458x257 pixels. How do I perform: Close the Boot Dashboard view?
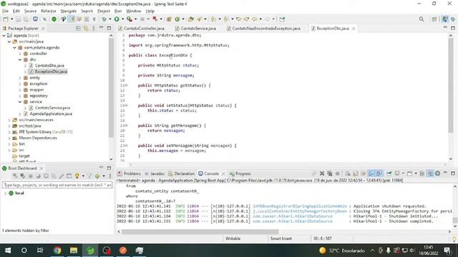[42, 168]
